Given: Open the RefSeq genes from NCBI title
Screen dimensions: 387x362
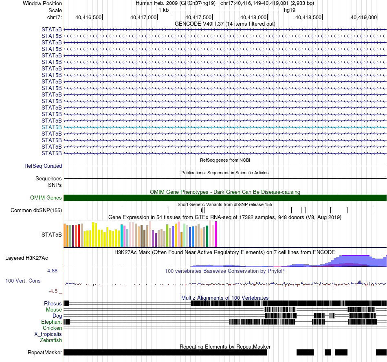Looking at the screenshot, I should point(225,160).
